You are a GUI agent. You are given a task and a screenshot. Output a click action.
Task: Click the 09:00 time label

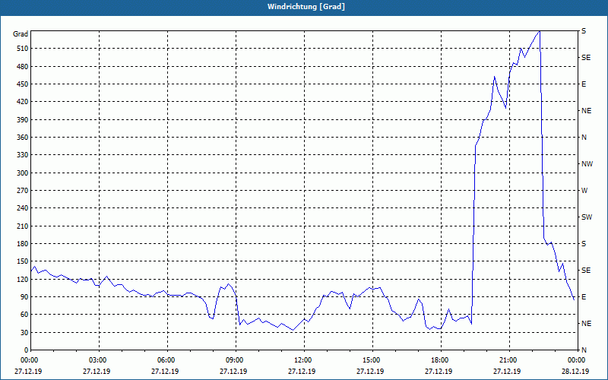click(x=236, y=360)
